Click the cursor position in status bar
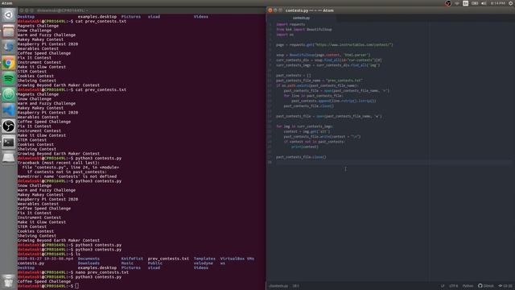 click(295, 286)
